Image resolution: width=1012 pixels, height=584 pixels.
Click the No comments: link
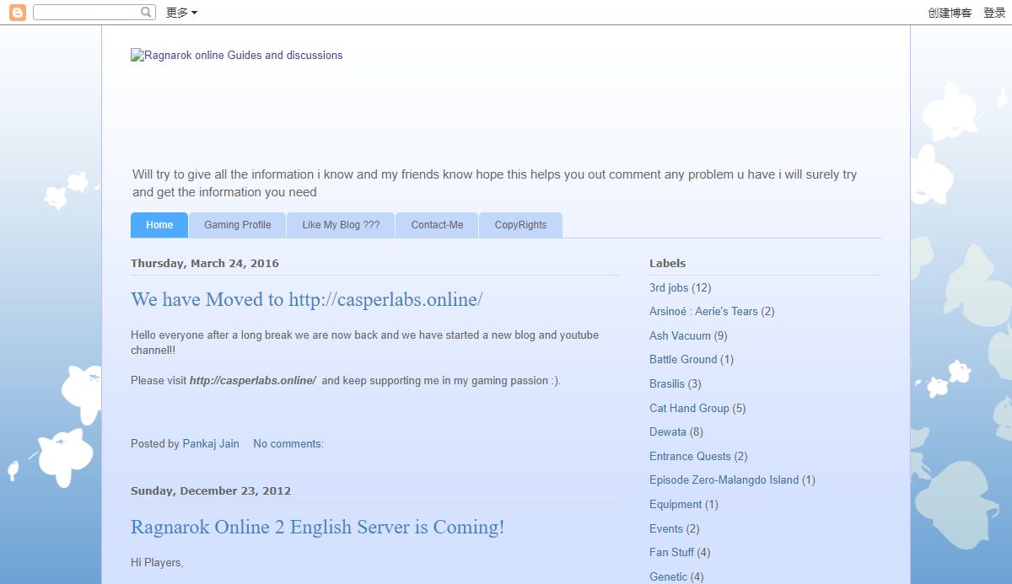point(288,443)
